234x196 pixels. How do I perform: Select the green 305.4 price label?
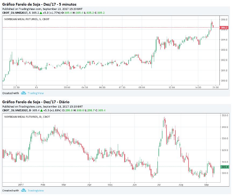point(224,167)
